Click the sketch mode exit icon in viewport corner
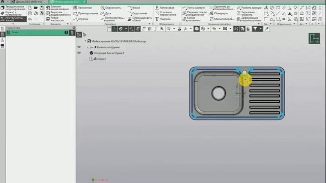This screenshot has height=183, width=326. pyautogui.click(x=314, y=39)
